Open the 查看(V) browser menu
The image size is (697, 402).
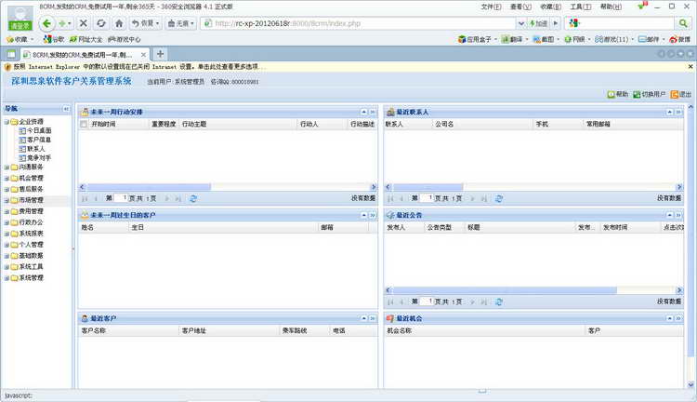point(520,7)
